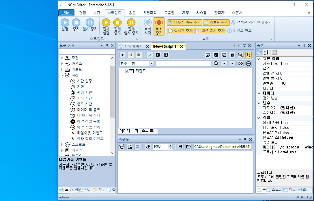Click outlined play box icon in editor

(166, 55)
